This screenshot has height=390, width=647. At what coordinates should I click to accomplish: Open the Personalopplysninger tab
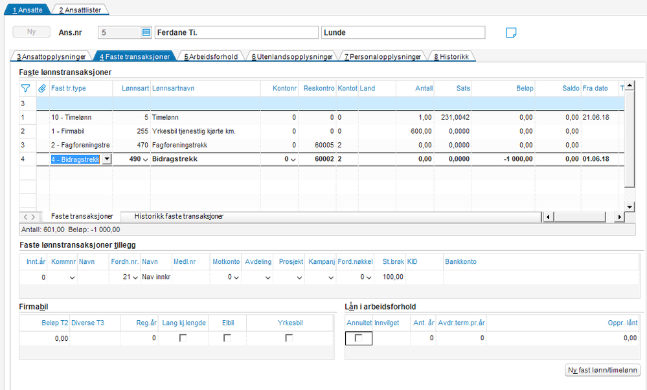pyautogui.click(x=383, y=56)
